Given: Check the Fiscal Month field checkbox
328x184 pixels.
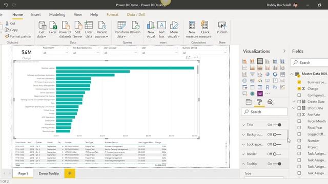Looking at the screenshot, I should 299,121.
